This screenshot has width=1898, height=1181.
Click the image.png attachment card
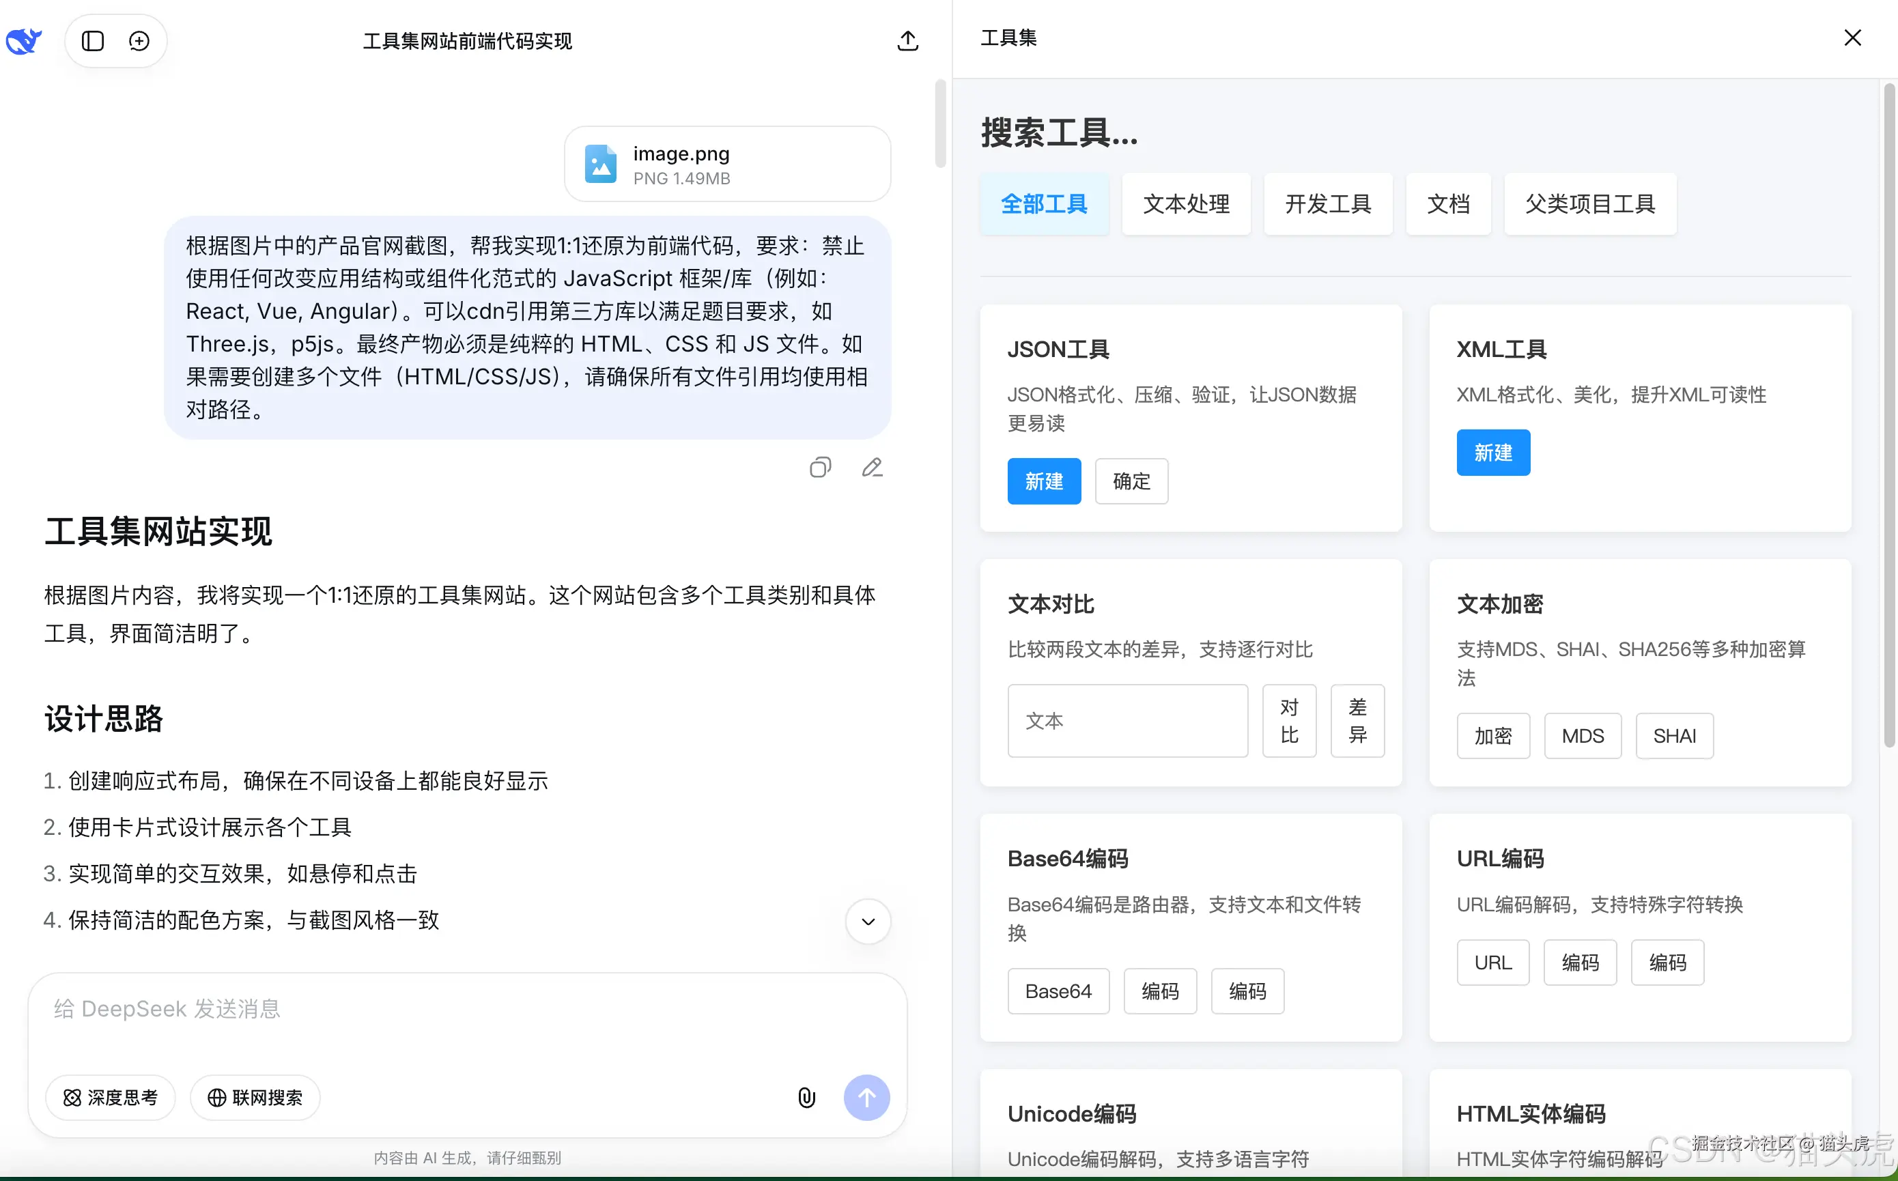[x=726, y=163]
